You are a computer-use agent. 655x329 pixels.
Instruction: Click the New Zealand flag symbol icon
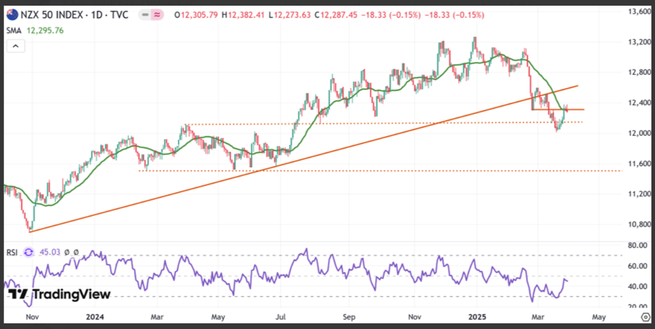(x=12, y=14)
